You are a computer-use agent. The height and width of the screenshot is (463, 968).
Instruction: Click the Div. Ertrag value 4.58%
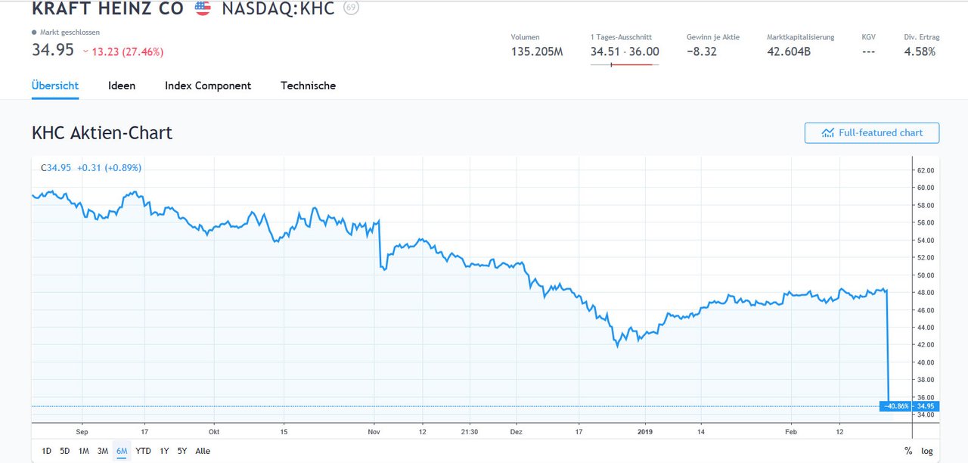click(920, 51)
